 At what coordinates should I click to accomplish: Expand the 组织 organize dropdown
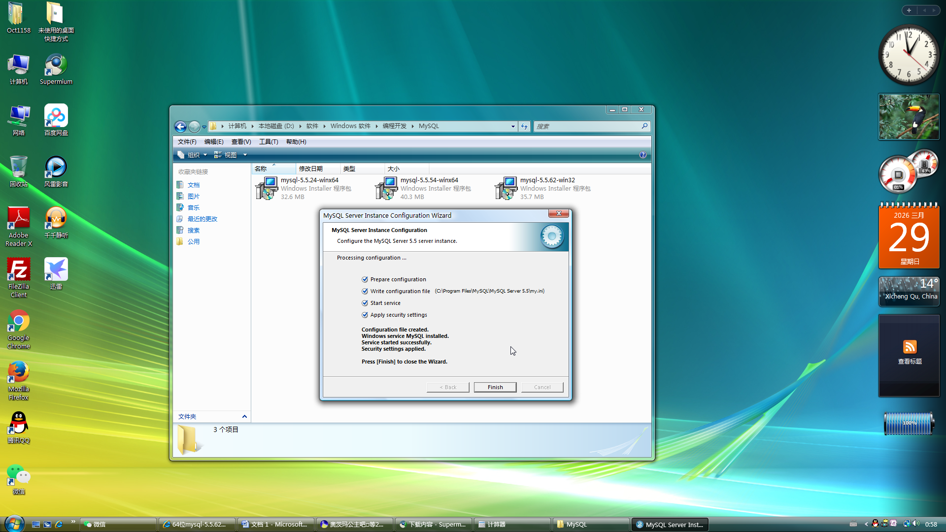tap(193, 155)
